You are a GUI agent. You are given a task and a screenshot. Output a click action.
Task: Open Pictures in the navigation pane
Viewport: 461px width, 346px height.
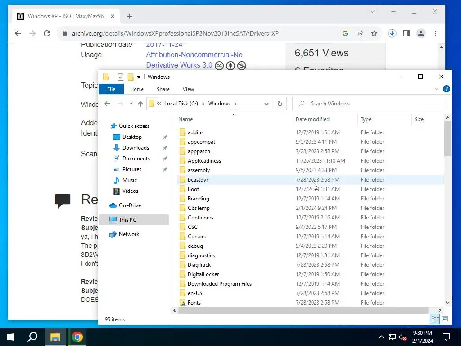point(132,169)
